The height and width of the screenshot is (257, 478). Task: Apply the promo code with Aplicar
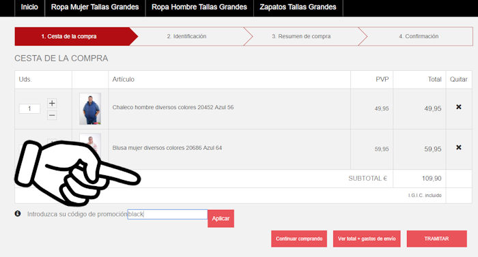[x=221, y=218]
